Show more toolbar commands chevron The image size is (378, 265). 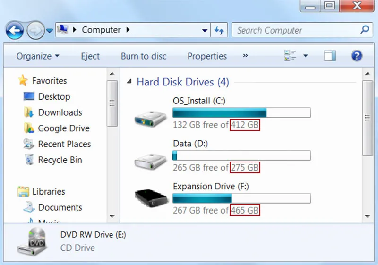click(x=245, y=56)
